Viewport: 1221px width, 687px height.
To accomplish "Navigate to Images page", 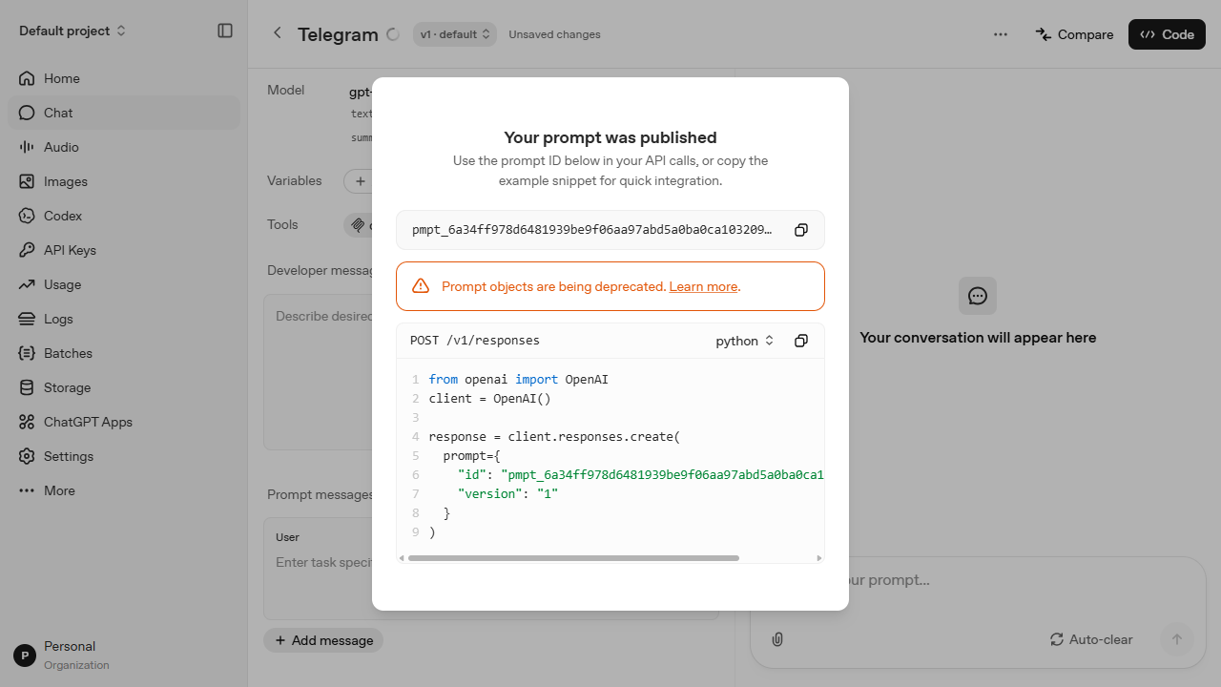I will [124, 181].
